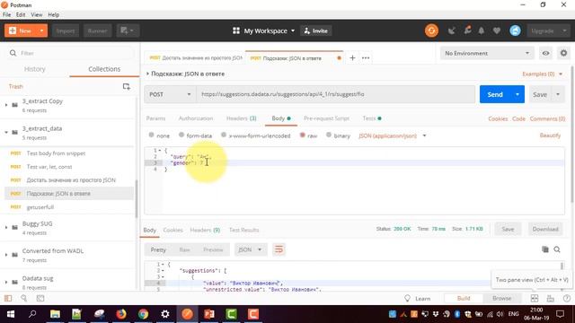The image size is (575, 323).
Task: Open the File menu
Action: 6,14
